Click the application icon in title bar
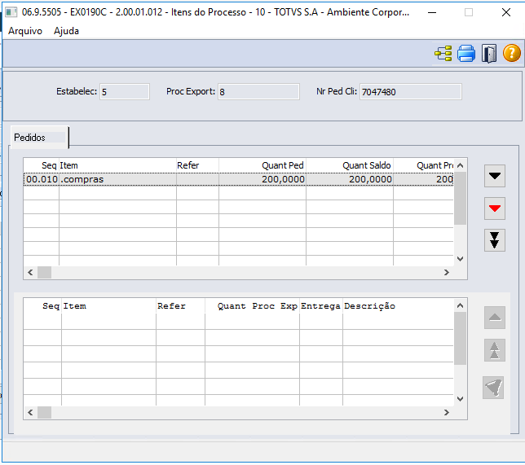Viewport: 525px width, 465px height. click(11, 13)
